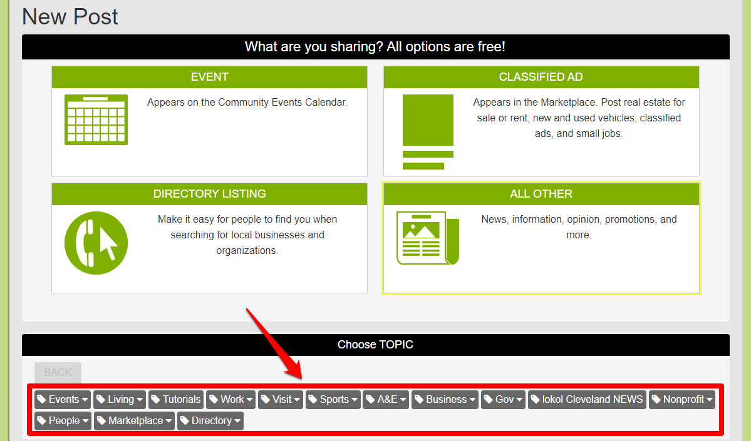Click the tag icon on Business topic
The image size is (751, 441).
[x=419, y=399]
